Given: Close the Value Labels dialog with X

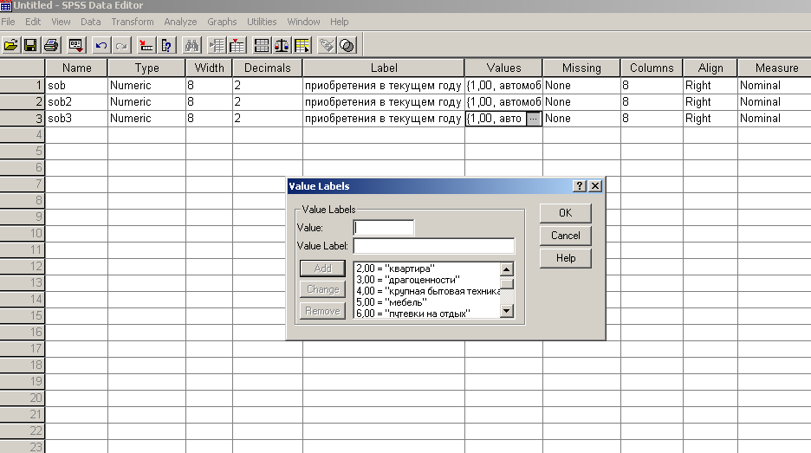Looking at the screenshot, I should coord(595,185).
